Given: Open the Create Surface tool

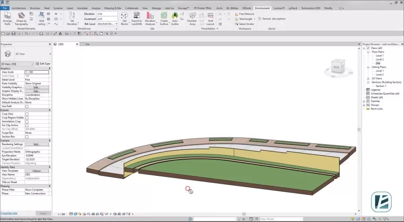Looking at the screenshot, I should coord(164,18).
